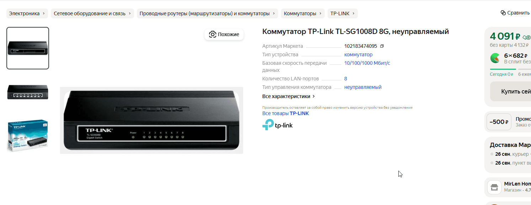
Task: Open the Сравнить compare icon
Action: point(503,13)
